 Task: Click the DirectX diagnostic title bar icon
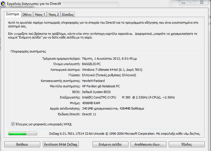pyautogui.click(x=3, y=4)
